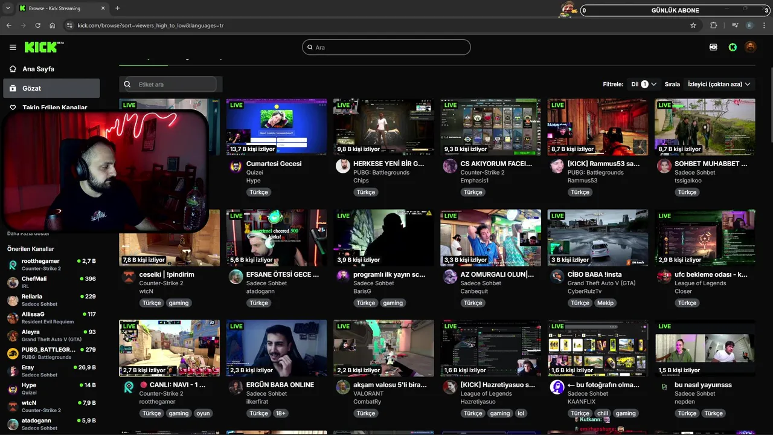Click the KAANFLIX channel avatar icon
Screen dimensions: 773x435
coord(557,387)
